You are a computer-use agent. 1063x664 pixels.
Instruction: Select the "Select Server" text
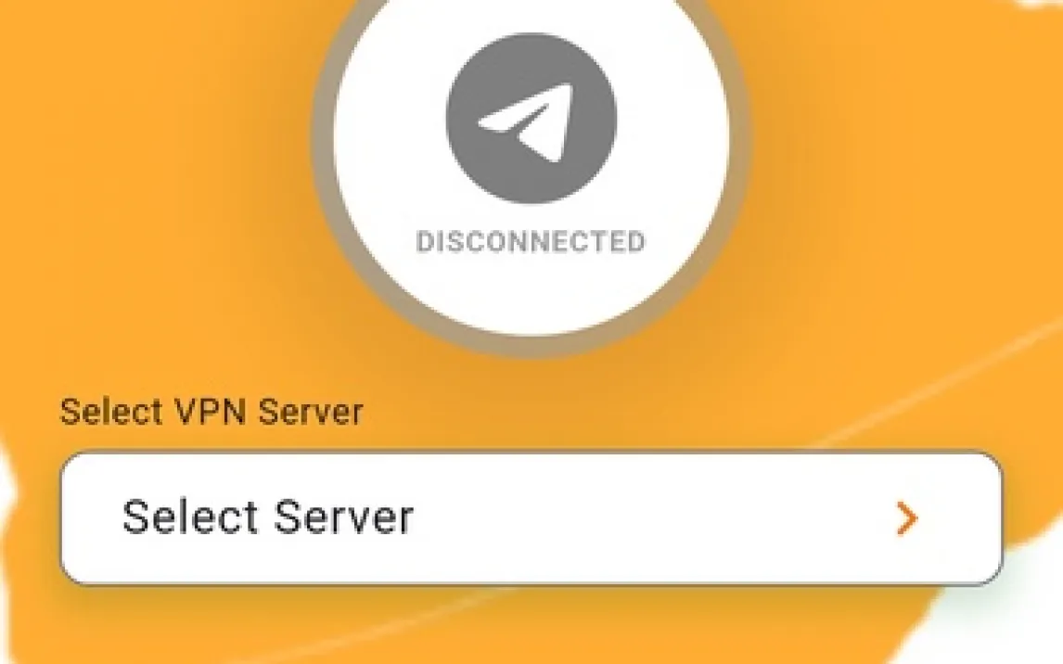(268, 517)
